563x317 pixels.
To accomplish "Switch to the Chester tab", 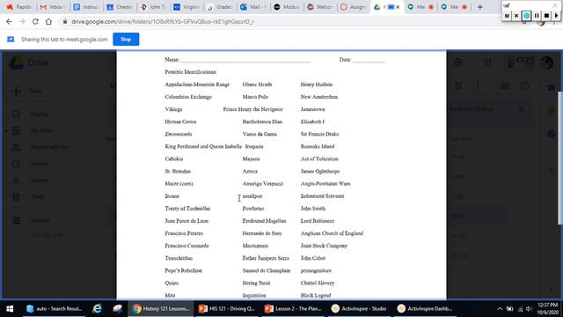I will [120, 7].
